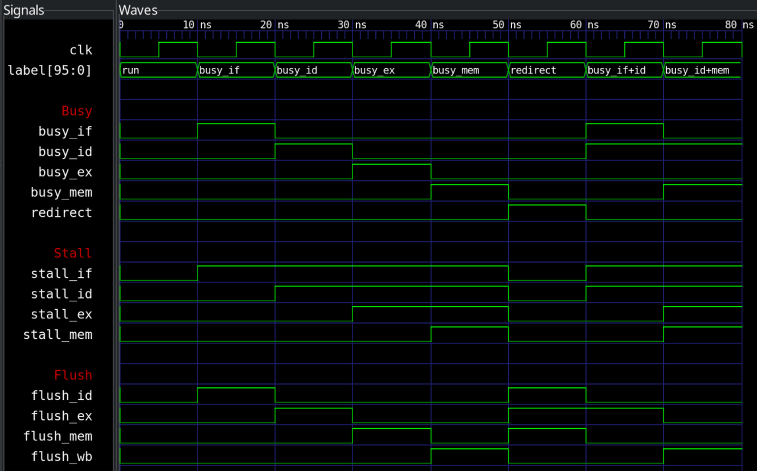Select the busy_id signal name
Viewport: 757px width, 471px height.
point(65,152)
